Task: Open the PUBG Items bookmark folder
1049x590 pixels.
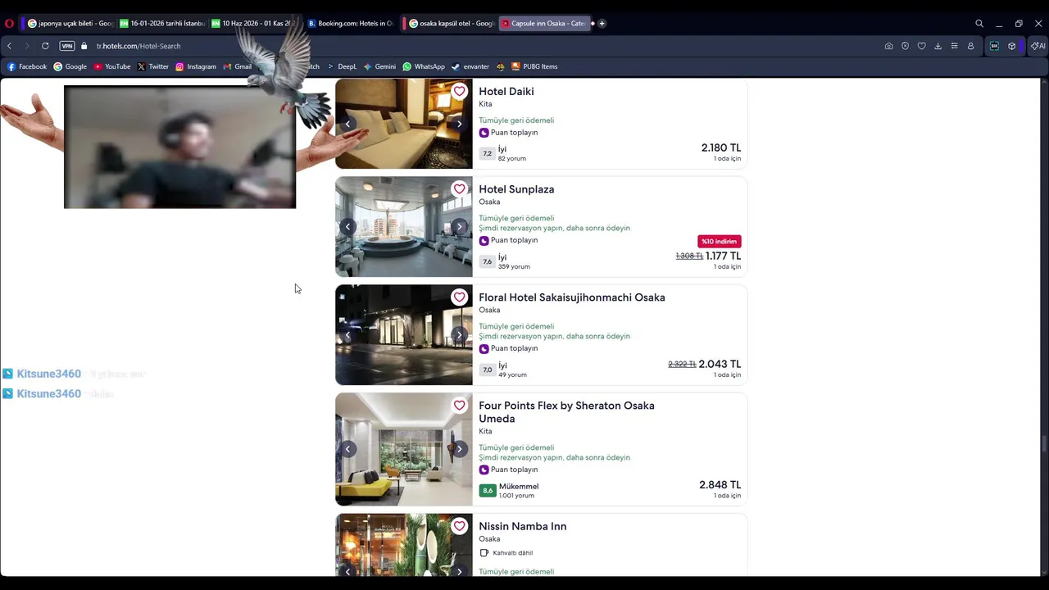Action: (x=534, y=66)
